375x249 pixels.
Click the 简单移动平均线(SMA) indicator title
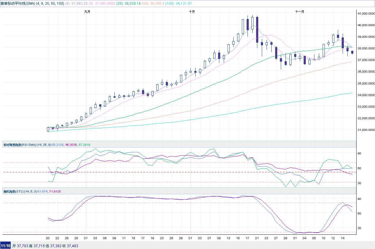18,4
